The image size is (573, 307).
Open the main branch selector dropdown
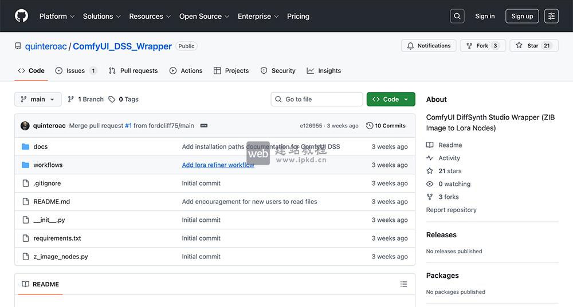coord(38,99)
